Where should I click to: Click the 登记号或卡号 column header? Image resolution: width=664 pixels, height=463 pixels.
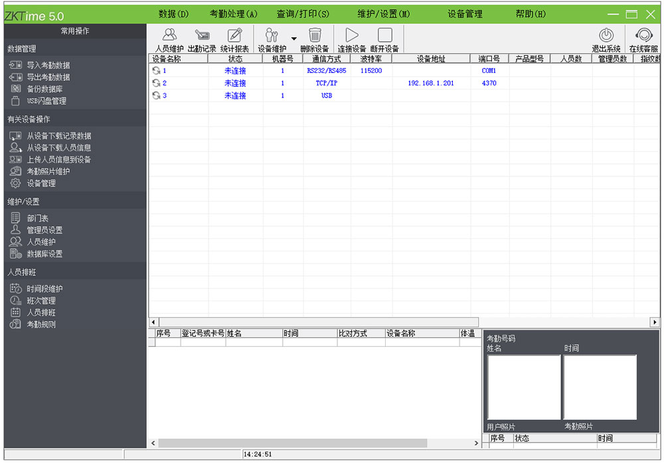click(203, 334)
